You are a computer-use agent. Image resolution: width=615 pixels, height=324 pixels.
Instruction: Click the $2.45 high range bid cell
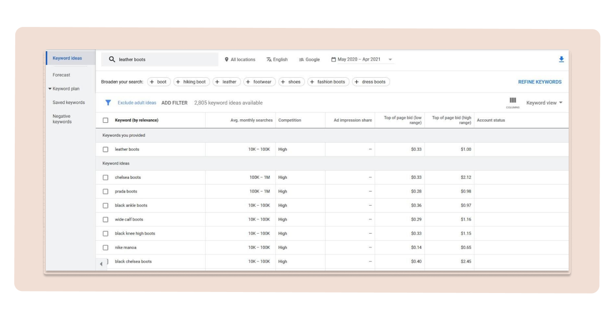point(466,262)
